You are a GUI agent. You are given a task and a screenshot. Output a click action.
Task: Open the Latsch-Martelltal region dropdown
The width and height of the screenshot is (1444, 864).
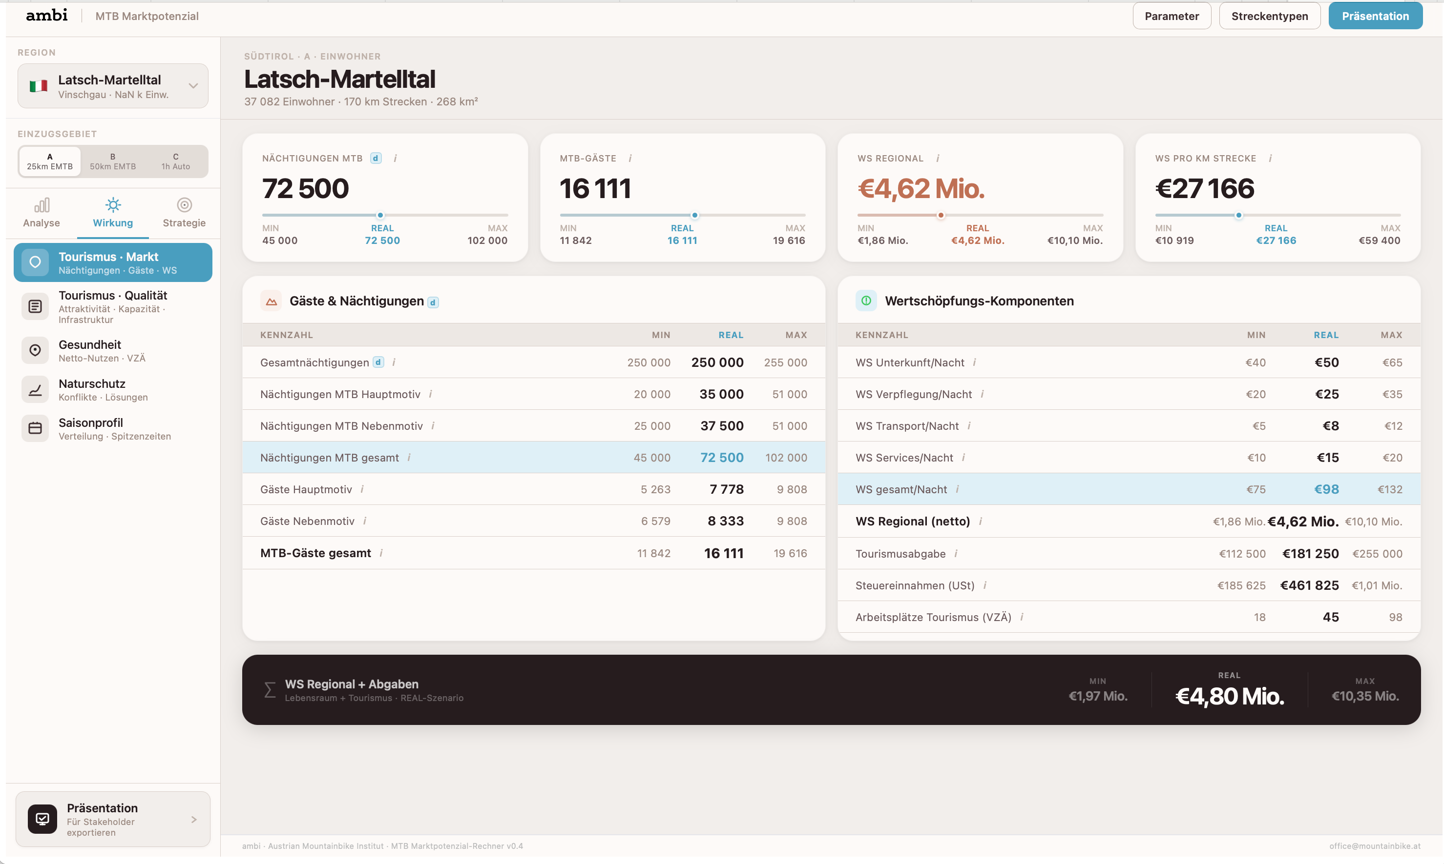(113, 86)
